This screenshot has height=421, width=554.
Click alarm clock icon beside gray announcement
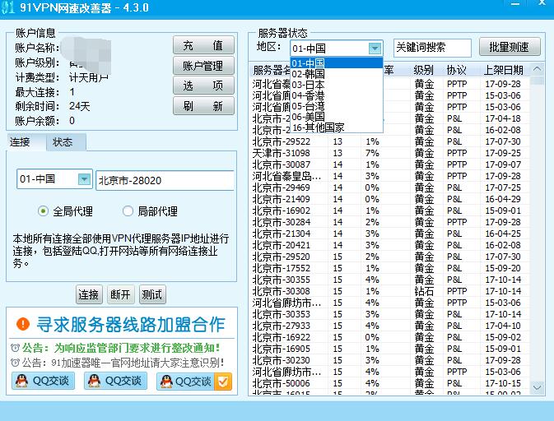pos(15,363)
